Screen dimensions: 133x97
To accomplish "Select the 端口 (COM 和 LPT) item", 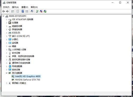I will (21, 36).
